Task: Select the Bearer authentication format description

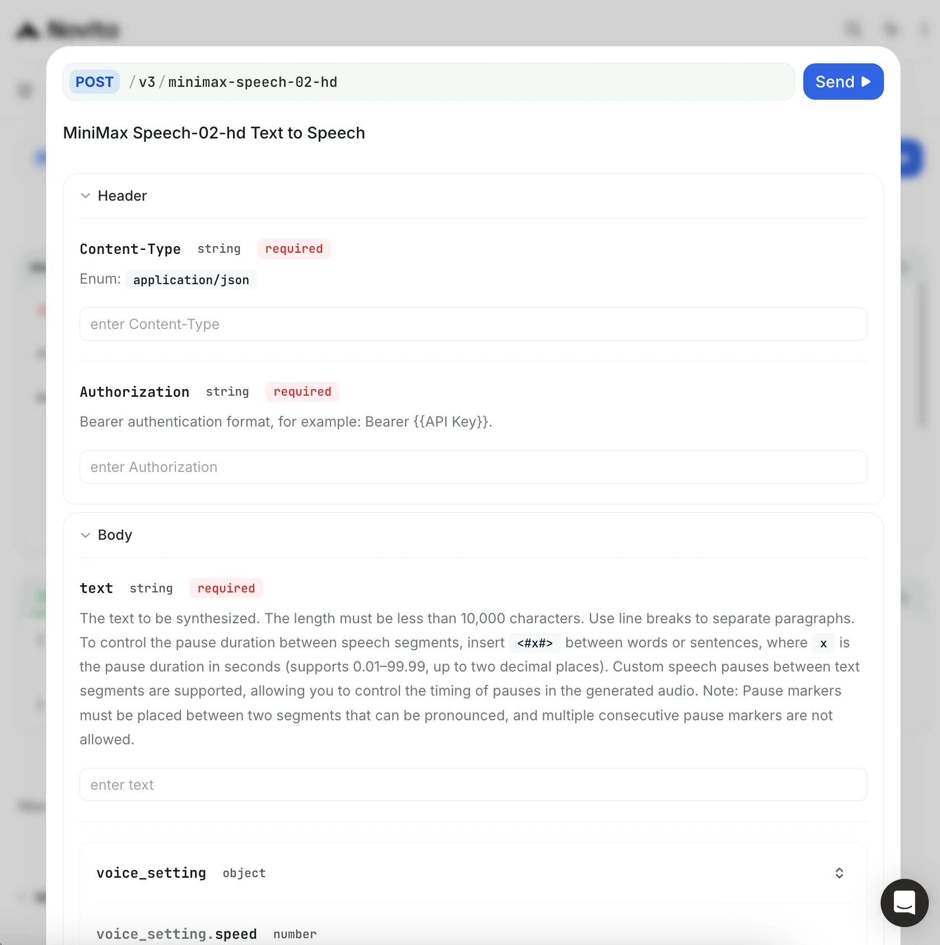Action: tap(286, 421)
